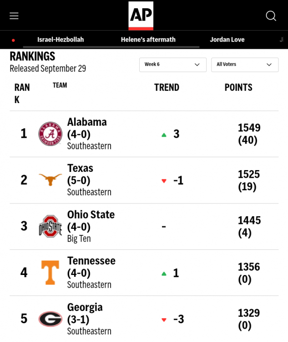Expand the Week 6 dropdown
The width and height of the screenshot is (288, 342).
172,65
